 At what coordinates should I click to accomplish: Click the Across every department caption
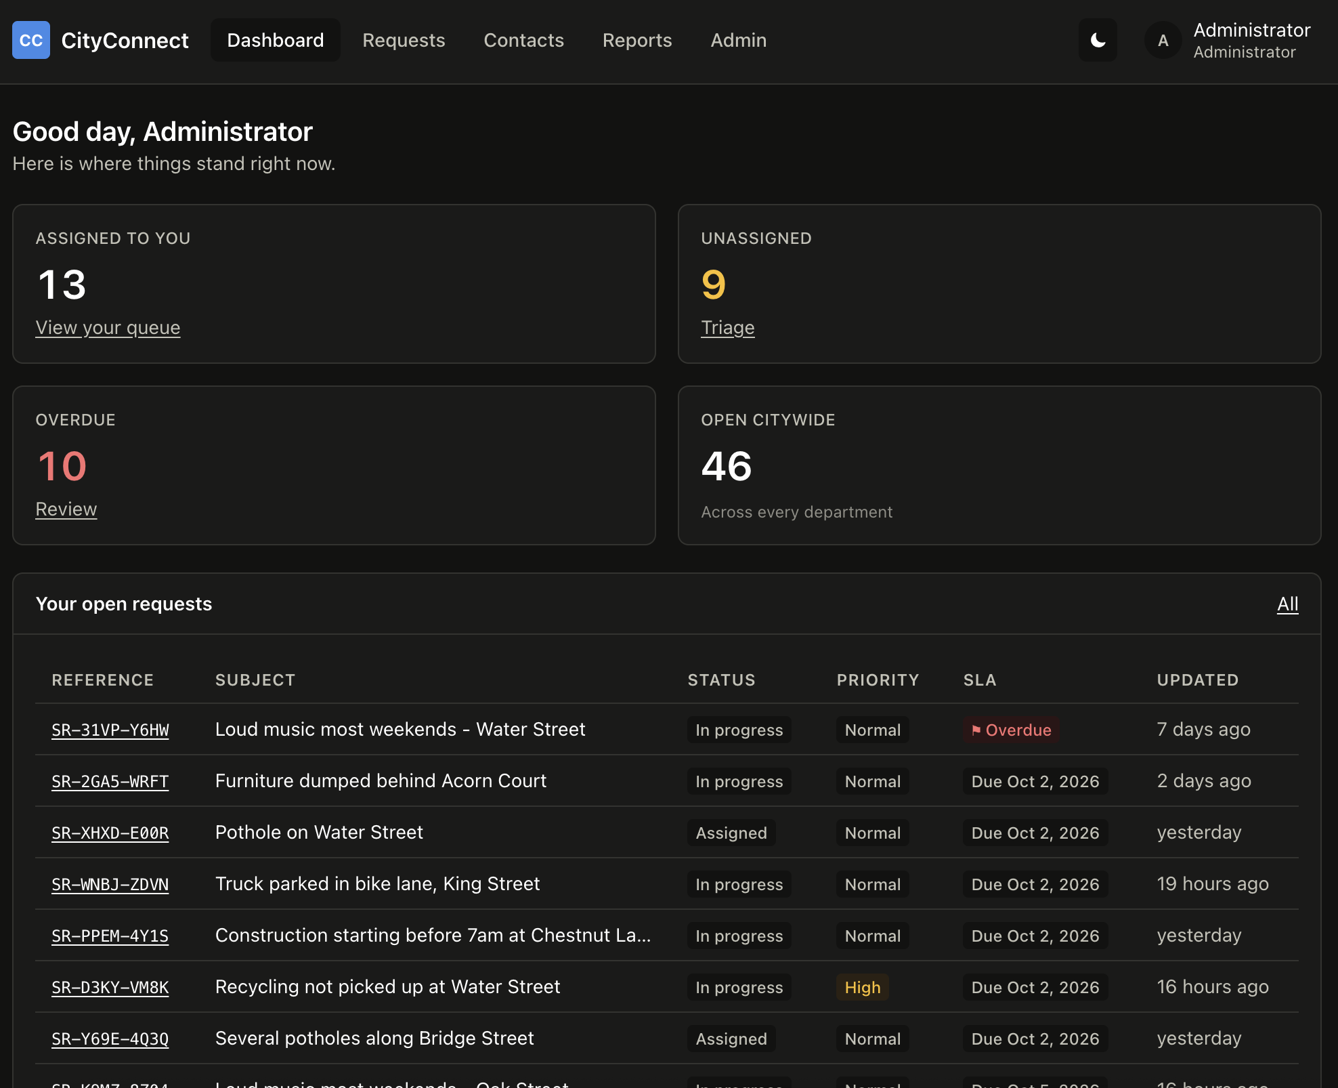796,512
